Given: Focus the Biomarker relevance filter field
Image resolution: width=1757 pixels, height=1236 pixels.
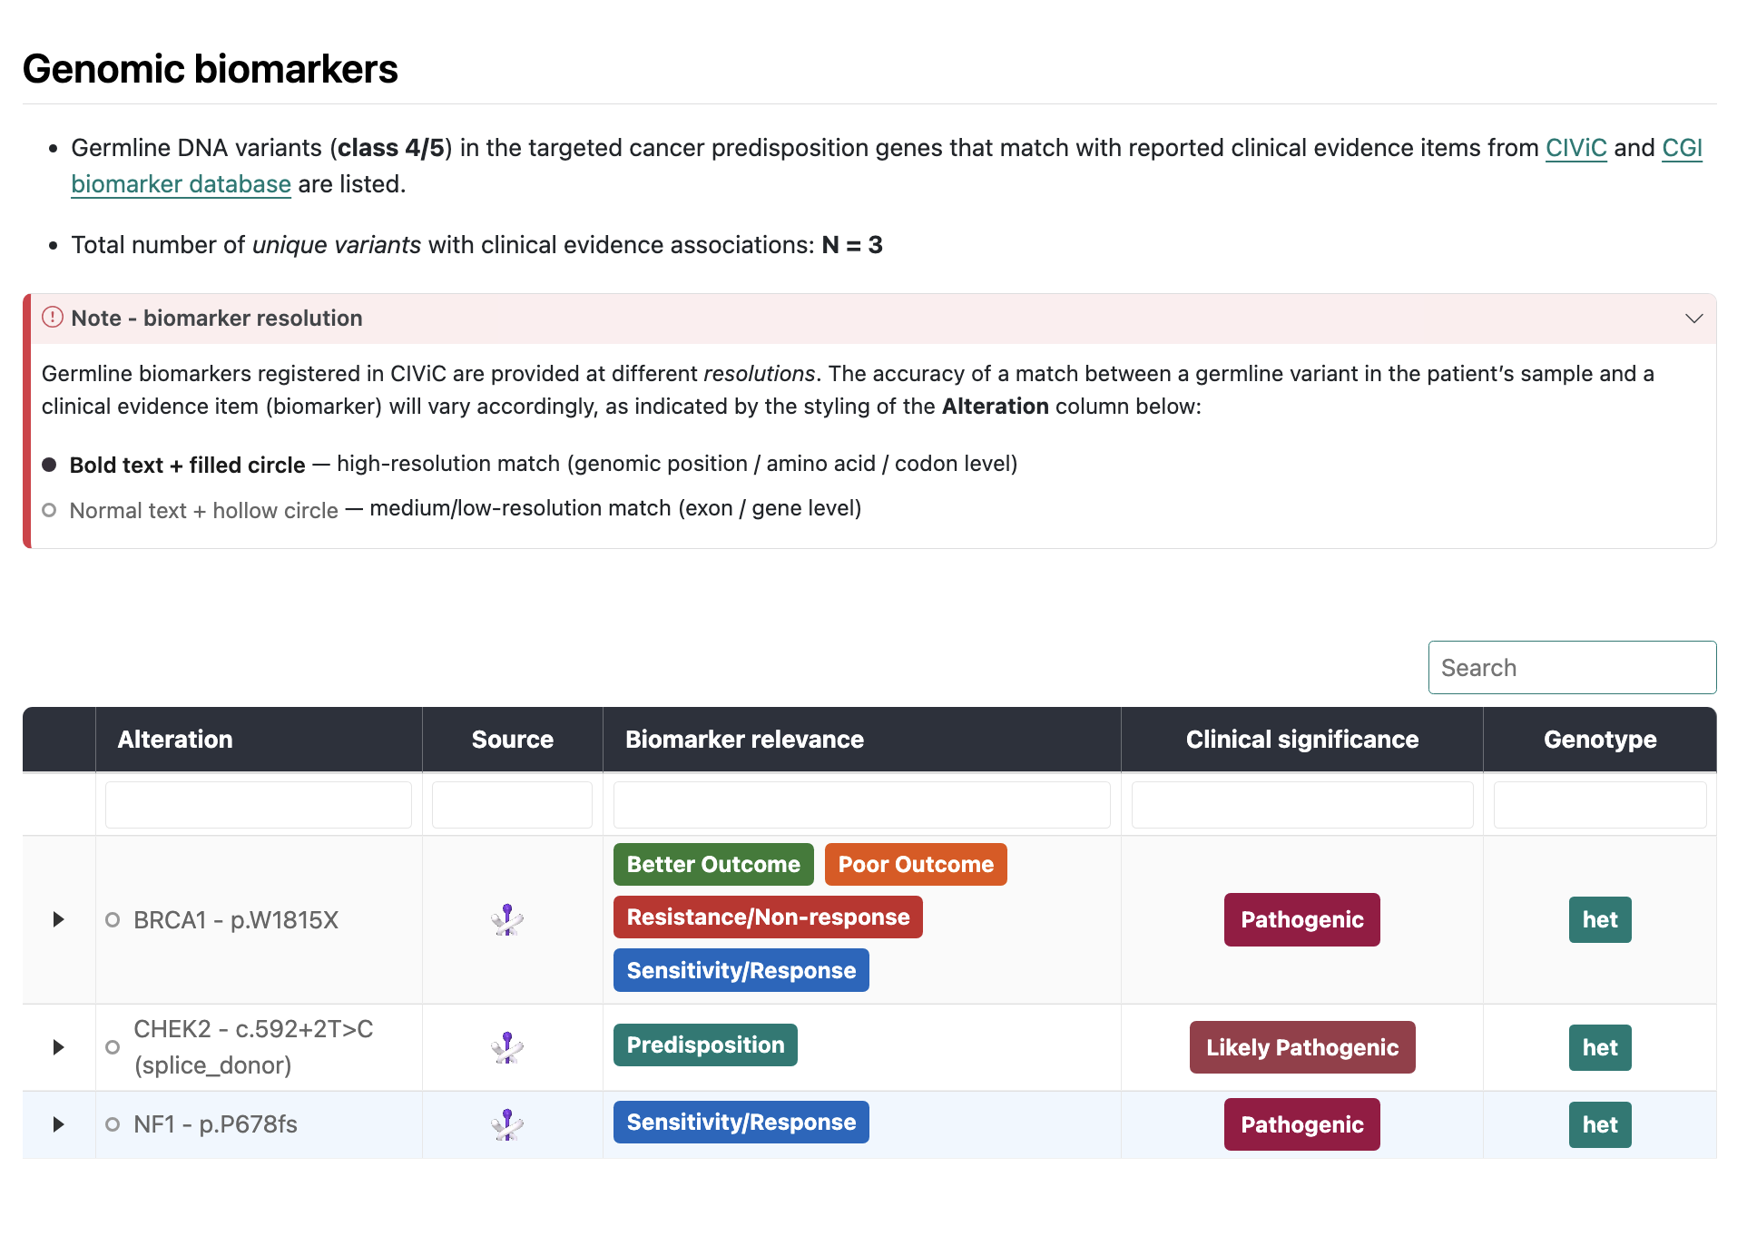Looking at the screenshot, I should (861, 805).
